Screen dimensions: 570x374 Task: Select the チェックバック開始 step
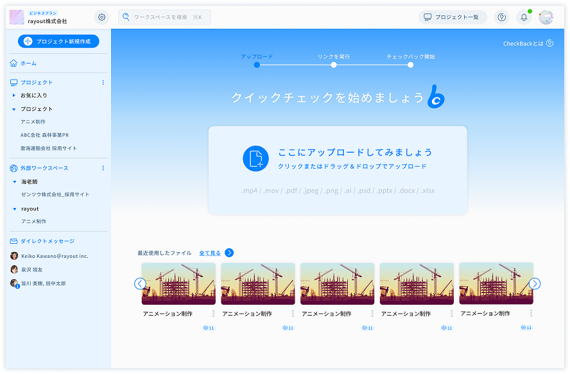tap(411, 56)
